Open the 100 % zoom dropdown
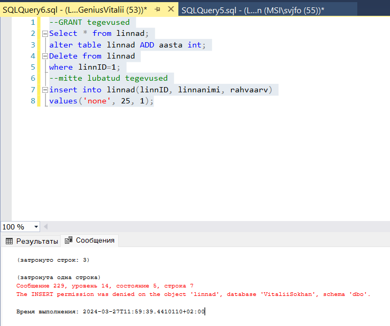390x326 pixels. (x=36, y=226)
